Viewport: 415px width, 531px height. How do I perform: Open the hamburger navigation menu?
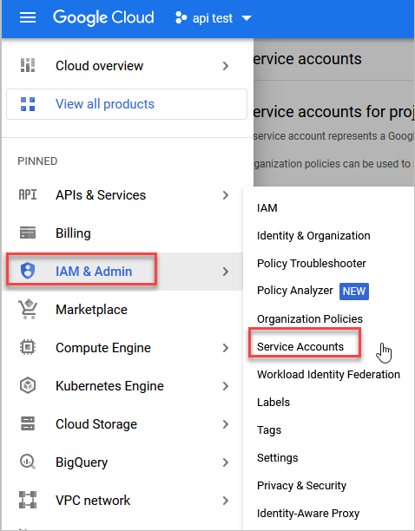[28, 17]
